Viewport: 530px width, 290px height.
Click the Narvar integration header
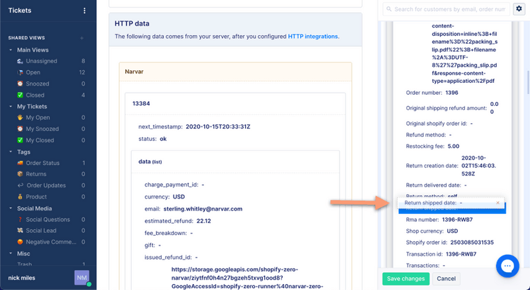235,72
